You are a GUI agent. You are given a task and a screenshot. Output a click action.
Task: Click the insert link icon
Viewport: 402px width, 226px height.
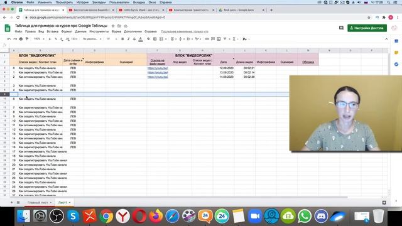[207, 39]
